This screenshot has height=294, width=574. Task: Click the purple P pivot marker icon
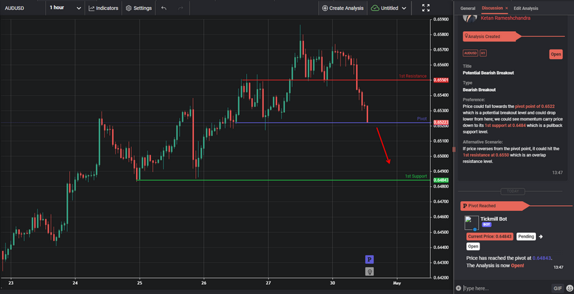point(370,259)
